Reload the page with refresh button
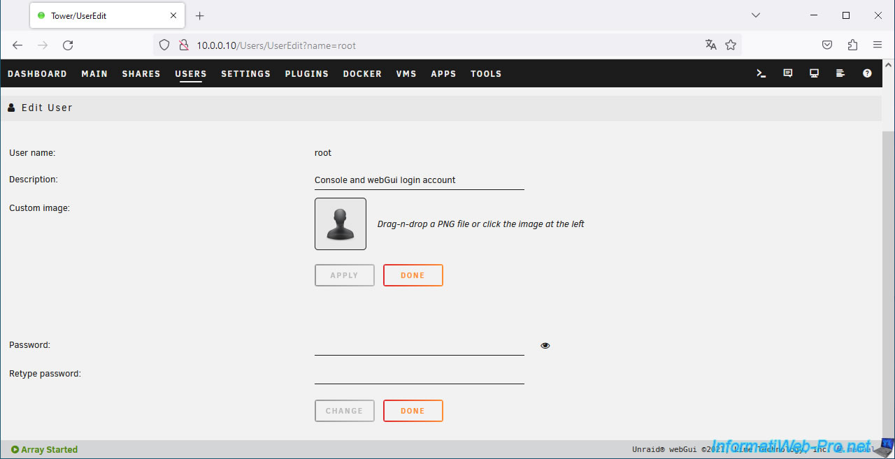The width and height of the screenshot is (895, 459). 68,45
